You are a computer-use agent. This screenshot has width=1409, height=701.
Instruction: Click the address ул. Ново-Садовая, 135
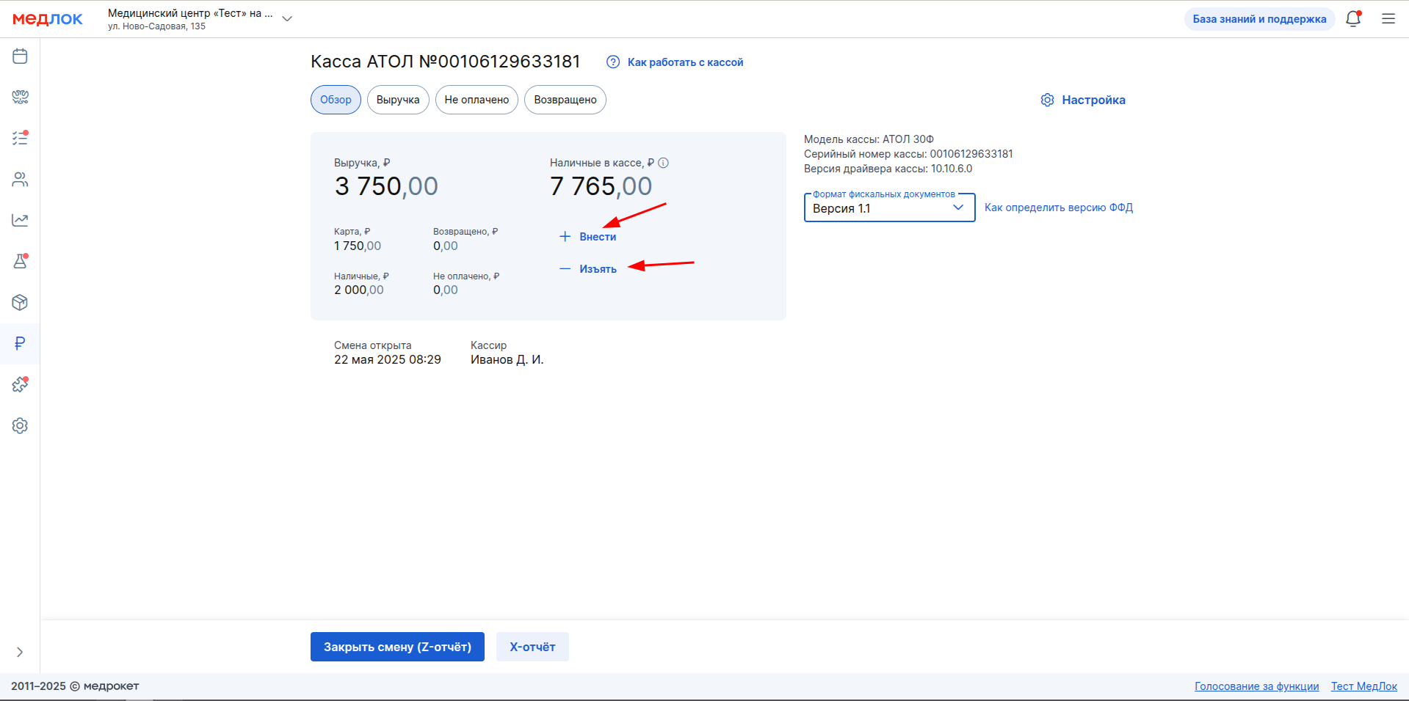pyautogui.click(x=156, y=26)
